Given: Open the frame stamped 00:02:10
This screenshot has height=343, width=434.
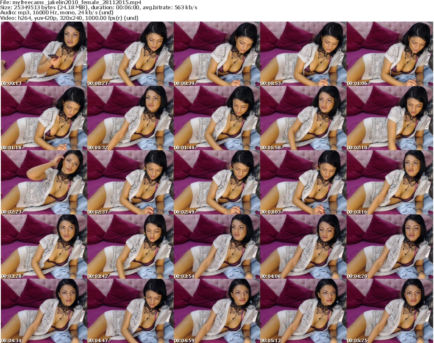Looking at the screenshot, I should [x=390, y=118].
